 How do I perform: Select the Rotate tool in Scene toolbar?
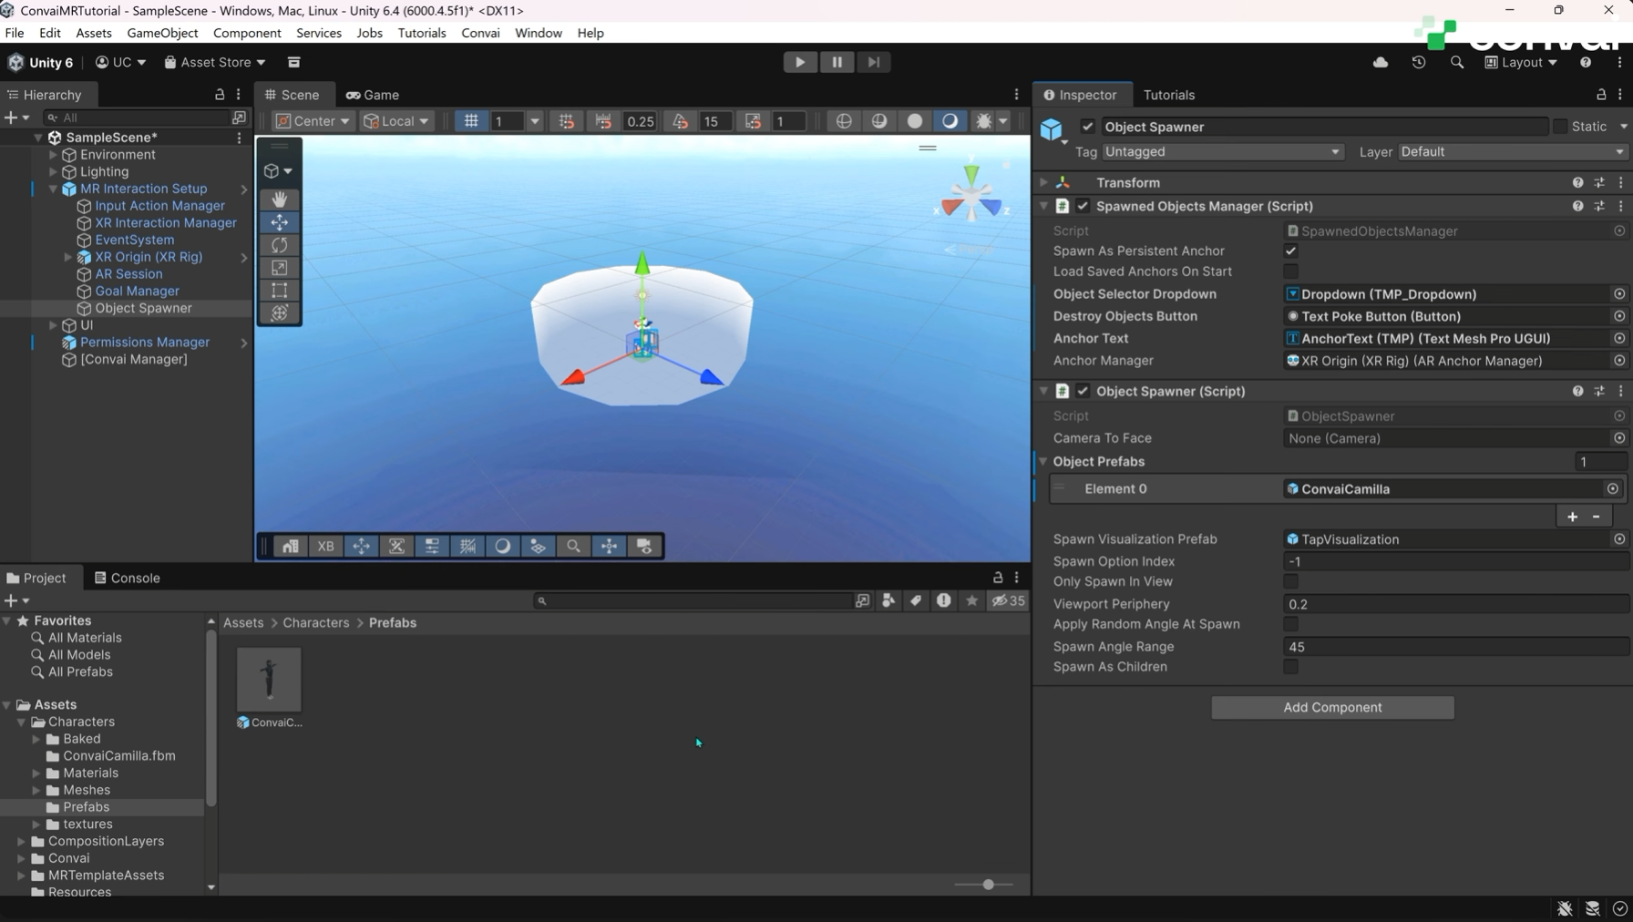click(280, 245)
